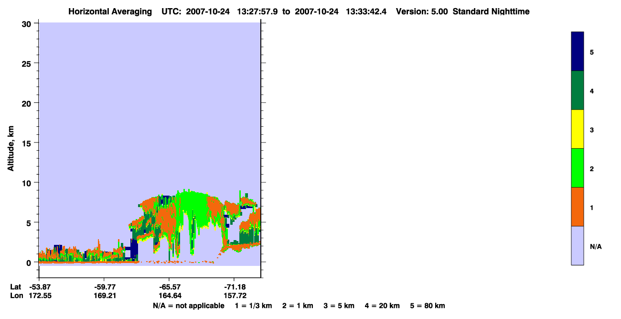Click the yellow colorbar segment labeled 3
This screenshot has height=319, width=621.
tap(578, 129)
